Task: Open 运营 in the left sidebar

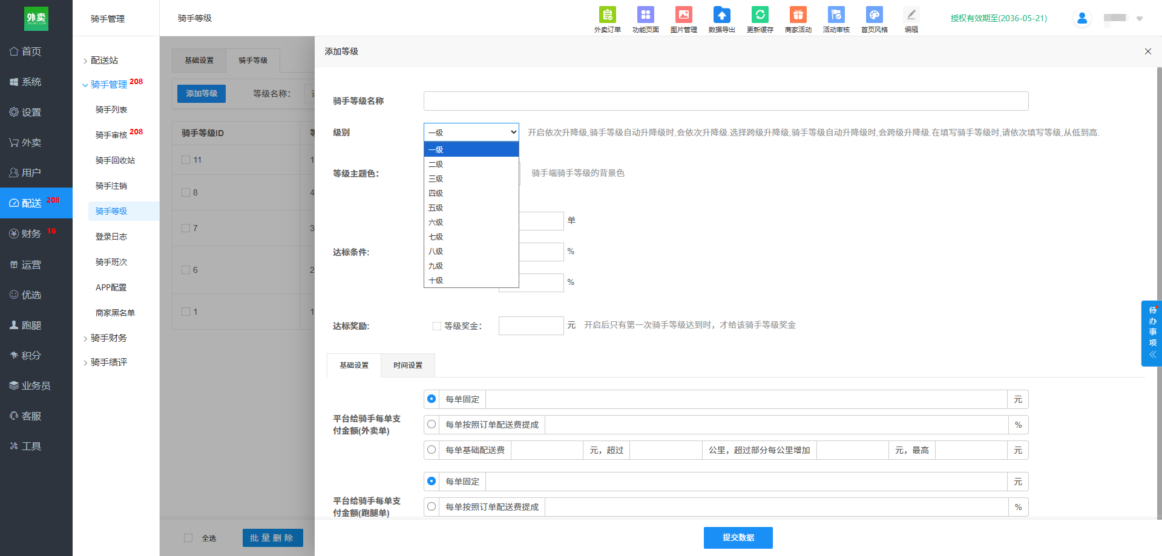Action: coord(36,264)
